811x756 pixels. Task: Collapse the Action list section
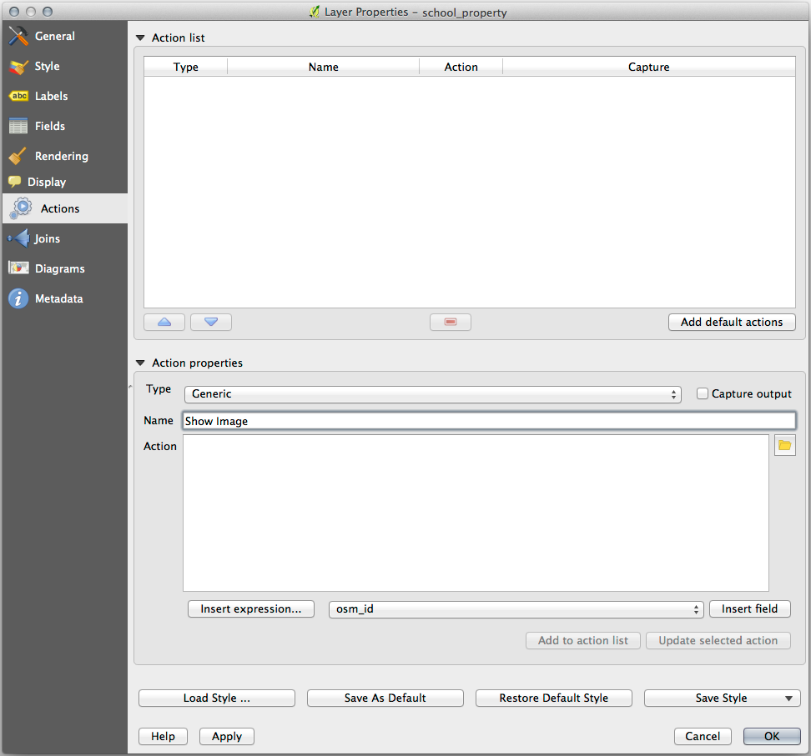[139, 38]
